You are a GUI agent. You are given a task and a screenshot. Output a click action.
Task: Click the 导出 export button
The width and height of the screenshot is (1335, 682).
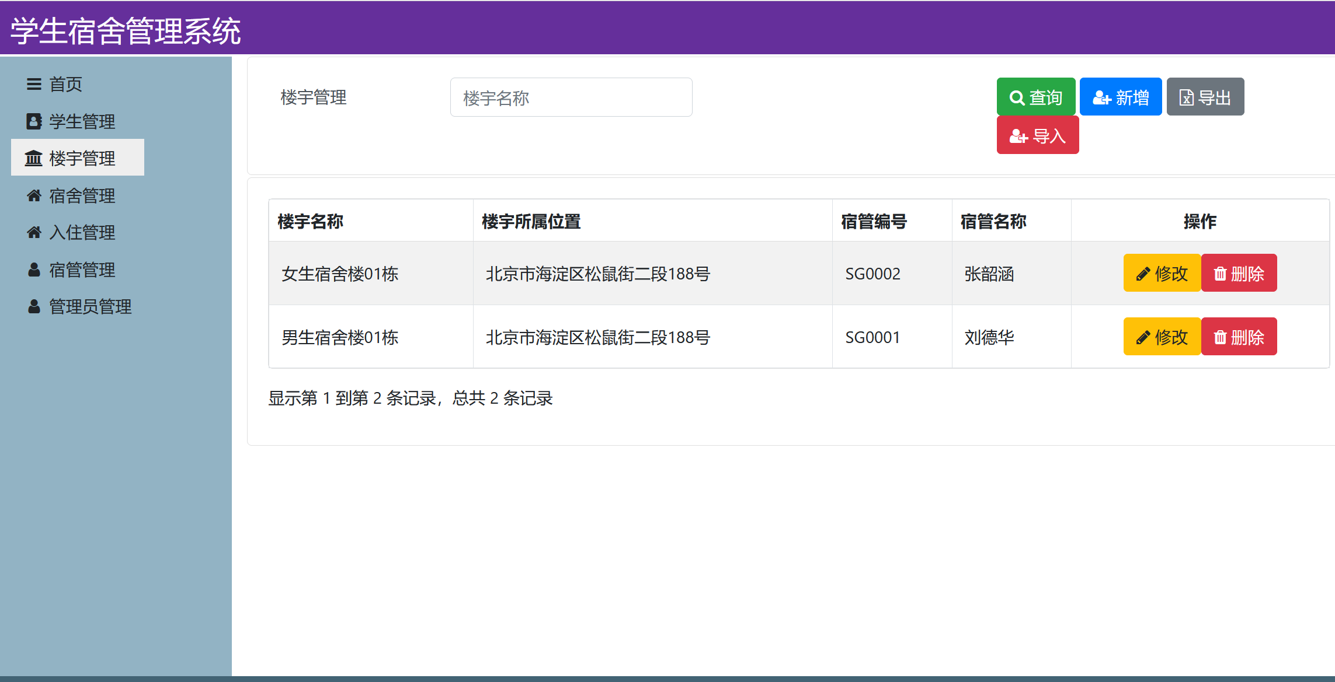[1205, 97]
